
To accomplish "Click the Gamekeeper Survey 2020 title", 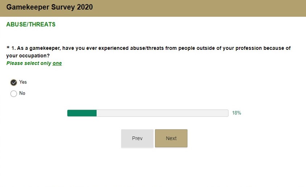I will point(50,7).
